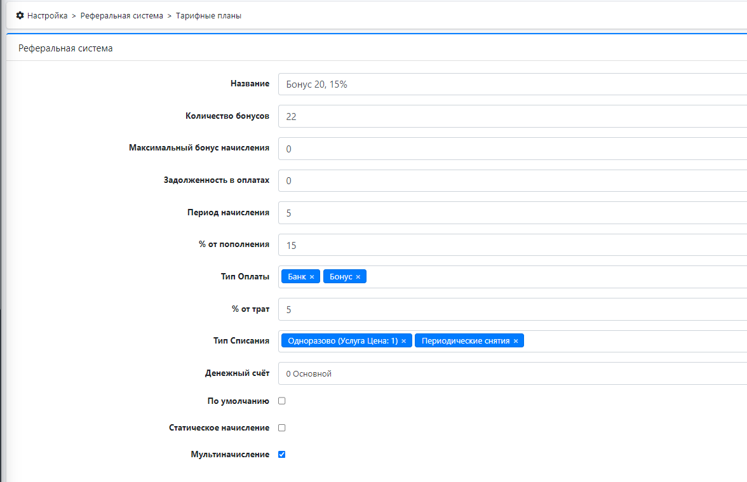This screenshot has height=482, width=747.
Task: Go to Настройка in breadcrumb
Action: point(47,16)
